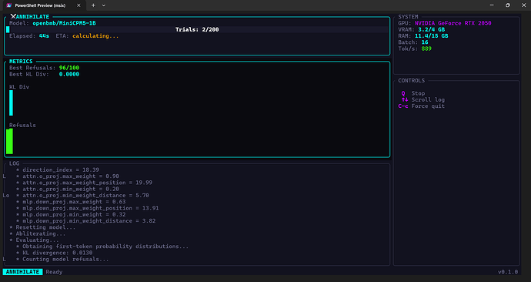Click the Q Stop control key
The width and height of the screenshot is (531, 282).
403,93
